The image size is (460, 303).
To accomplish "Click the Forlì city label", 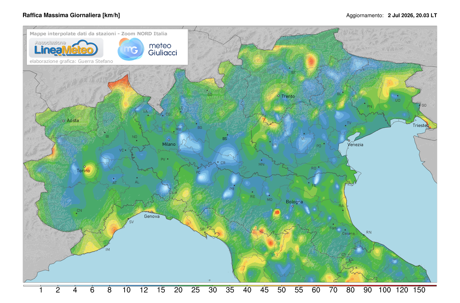I will pos(333,229).
